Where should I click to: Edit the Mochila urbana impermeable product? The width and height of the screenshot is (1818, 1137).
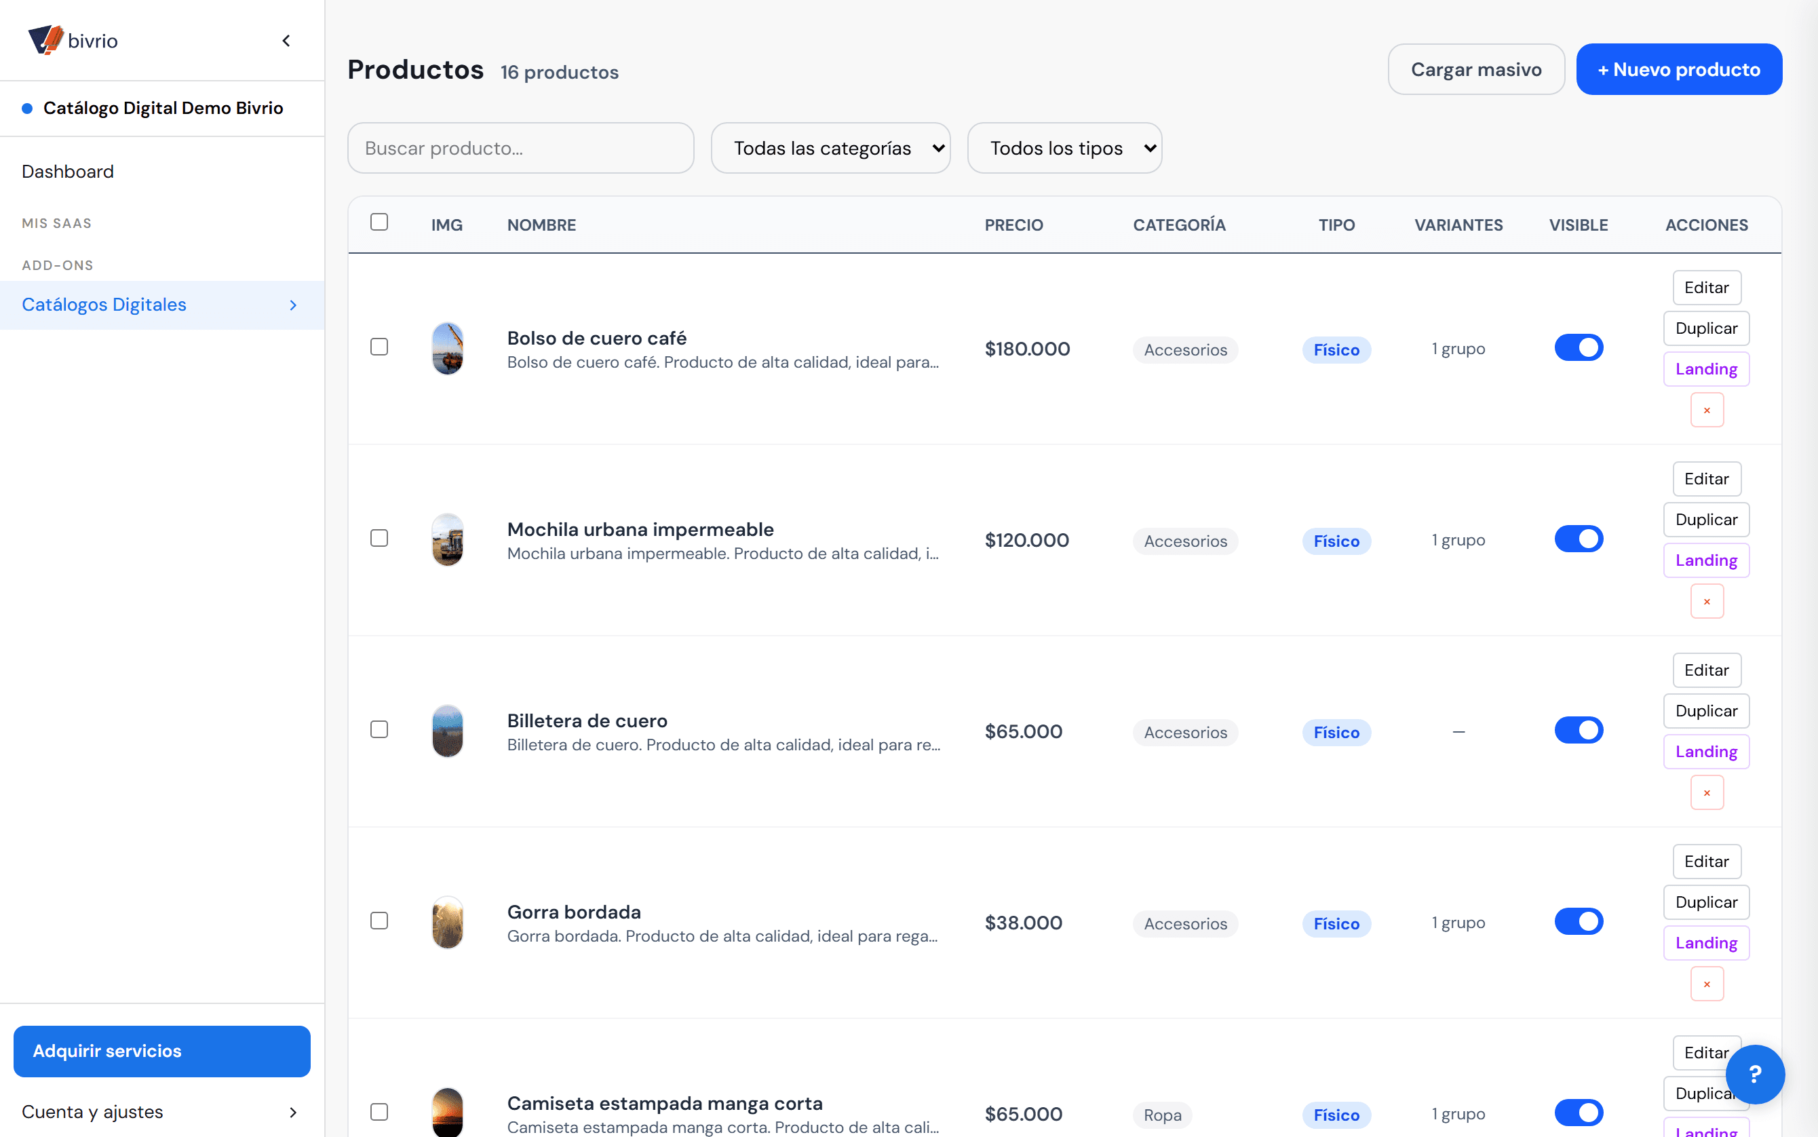point(1707,478)
